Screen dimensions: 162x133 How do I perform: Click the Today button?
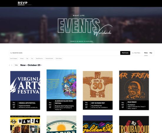coord(16,65)
